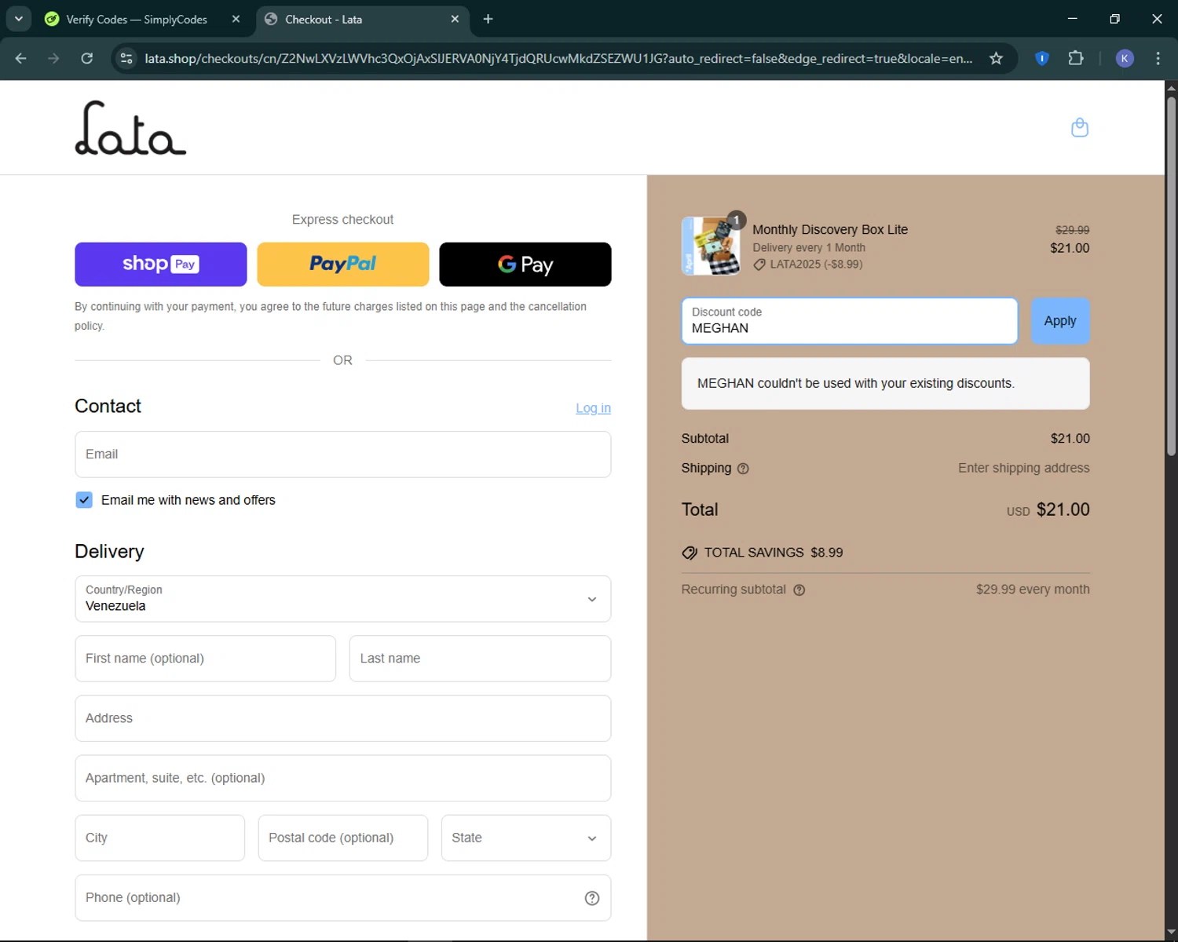Open the Chrome profile avatar K
The height and width of the screenshot is (942, 1178).
pos(1125,58)
